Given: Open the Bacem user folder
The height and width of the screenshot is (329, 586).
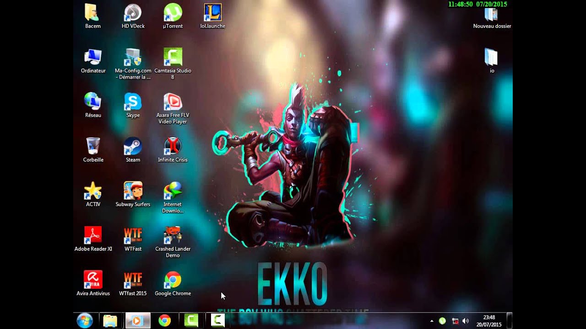Looking at the screenshot, I should point(93,16).
